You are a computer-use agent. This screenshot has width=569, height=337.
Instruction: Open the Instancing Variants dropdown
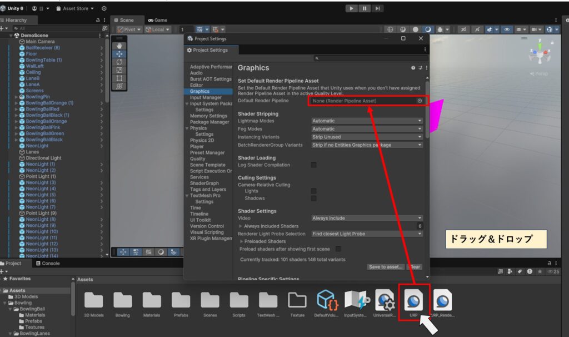[367, 137]
